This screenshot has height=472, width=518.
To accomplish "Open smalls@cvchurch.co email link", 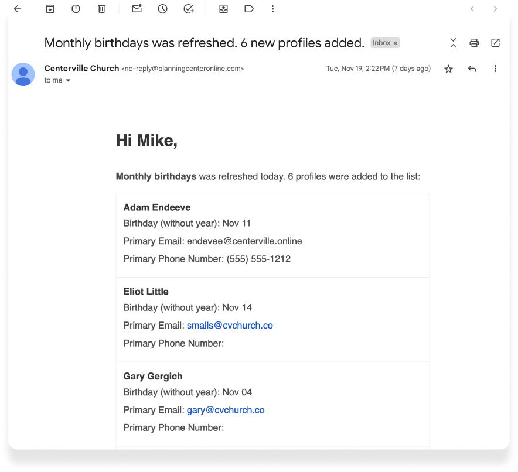I will (230, 326).
